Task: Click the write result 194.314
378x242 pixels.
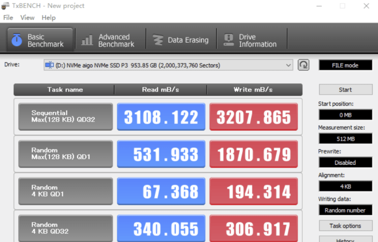Action: coord(254,191)
